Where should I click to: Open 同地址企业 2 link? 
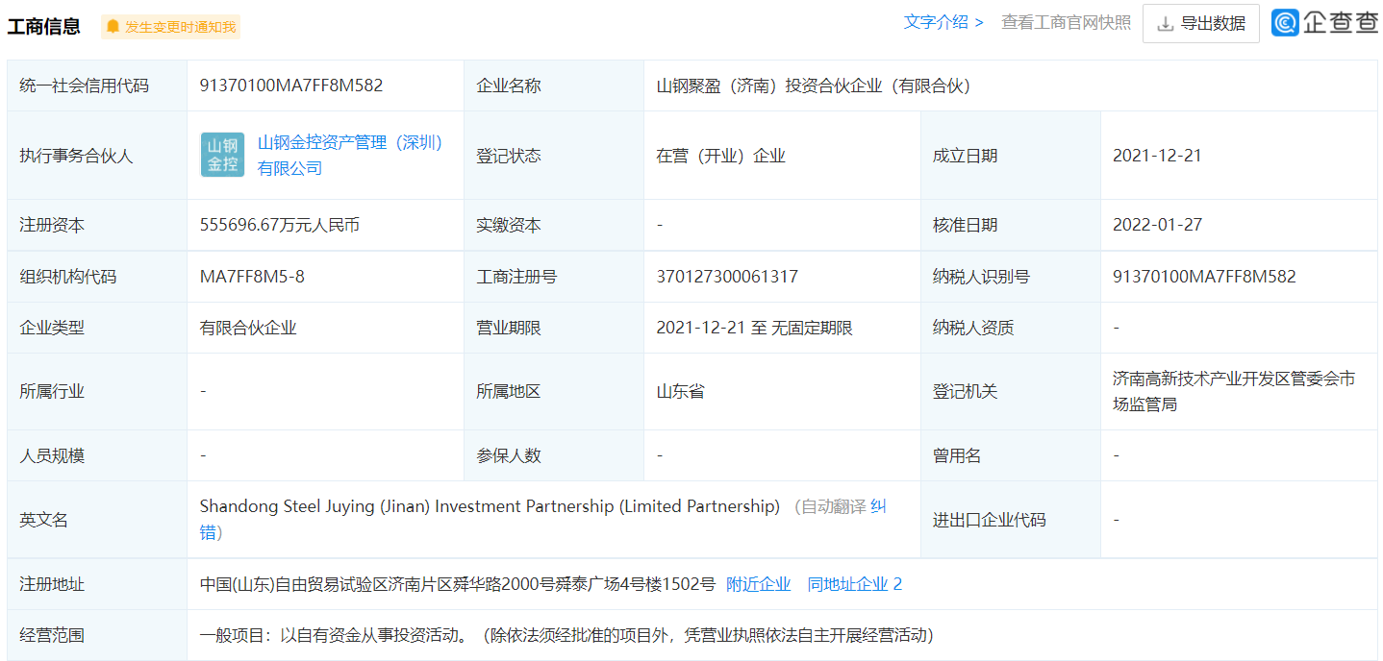[855, 584]
